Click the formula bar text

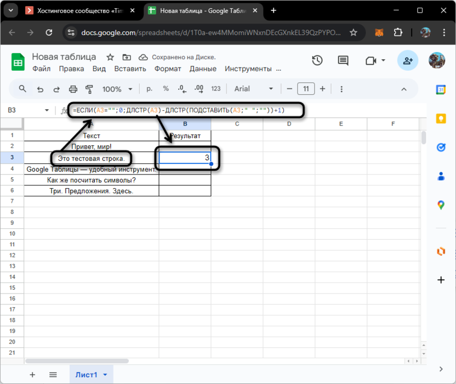click(179, 110)
